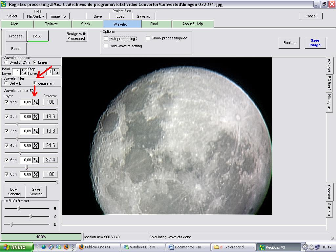336x252 pixels.
Task: Click the Messenger quick launch icon
Action: 58,247
